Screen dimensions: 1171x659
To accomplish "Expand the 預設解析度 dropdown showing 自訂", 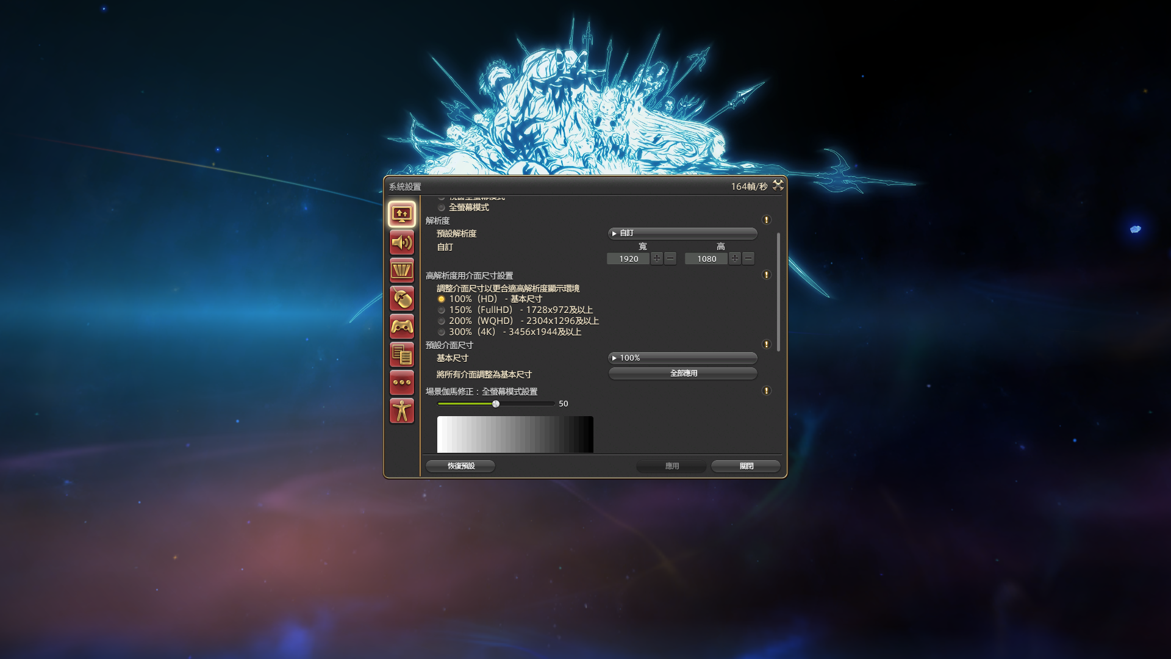I will 682,233.
